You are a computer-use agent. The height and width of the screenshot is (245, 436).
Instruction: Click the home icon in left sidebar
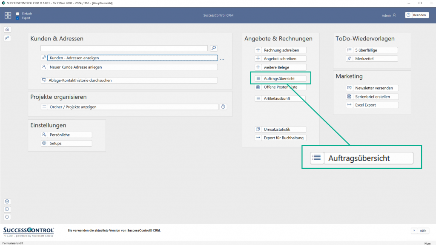coord(7,29)
